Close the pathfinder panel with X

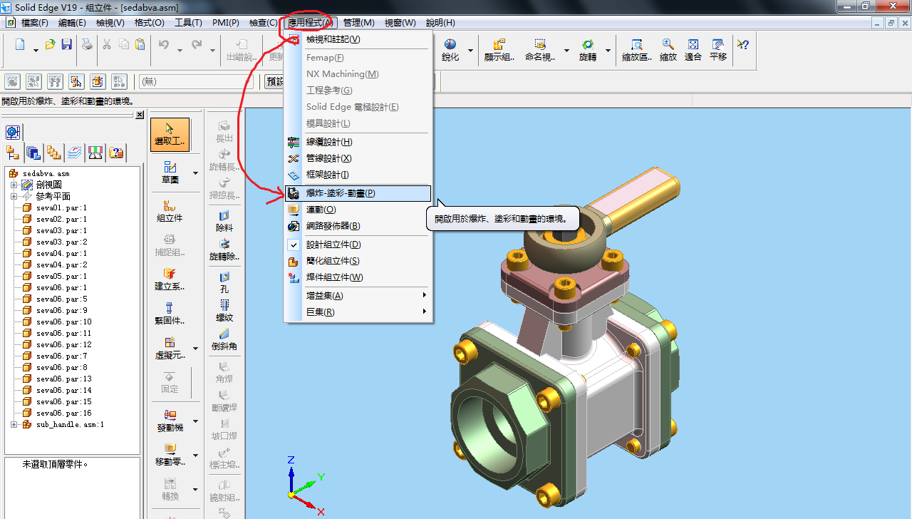[140, 115]
